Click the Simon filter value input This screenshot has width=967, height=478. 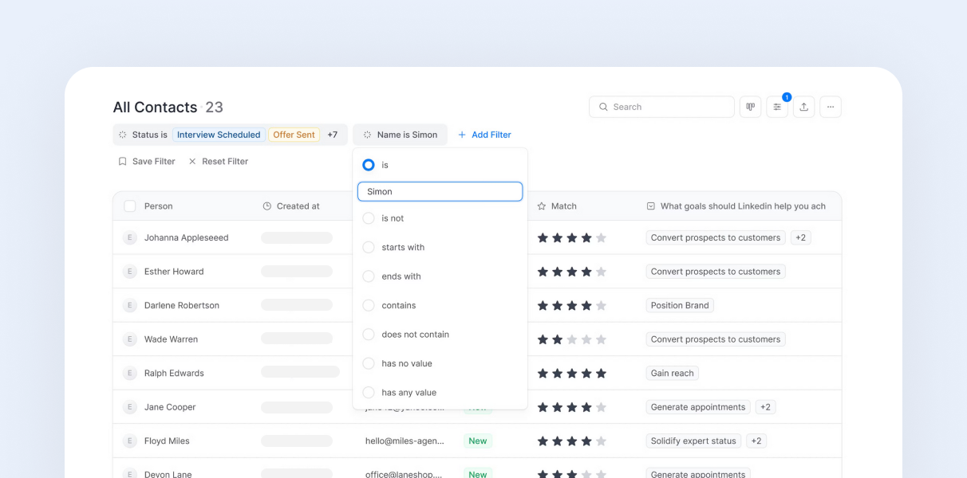pos(440,191)
